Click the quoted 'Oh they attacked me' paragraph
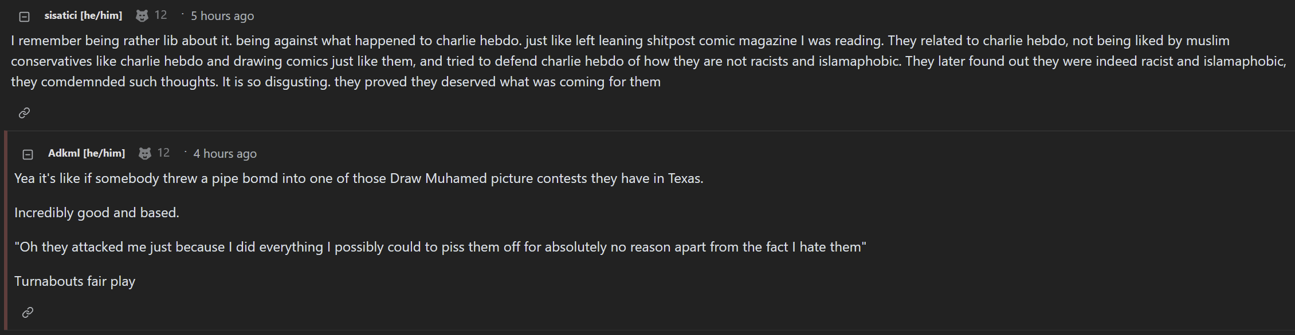Viewport: 1295px width, 335px height. [440, 247]
